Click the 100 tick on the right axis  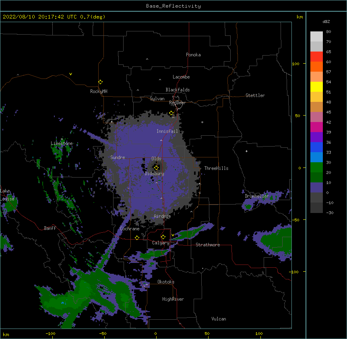(295, 64)
